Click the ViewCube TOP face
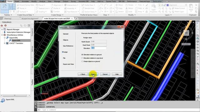 [186, 33]
